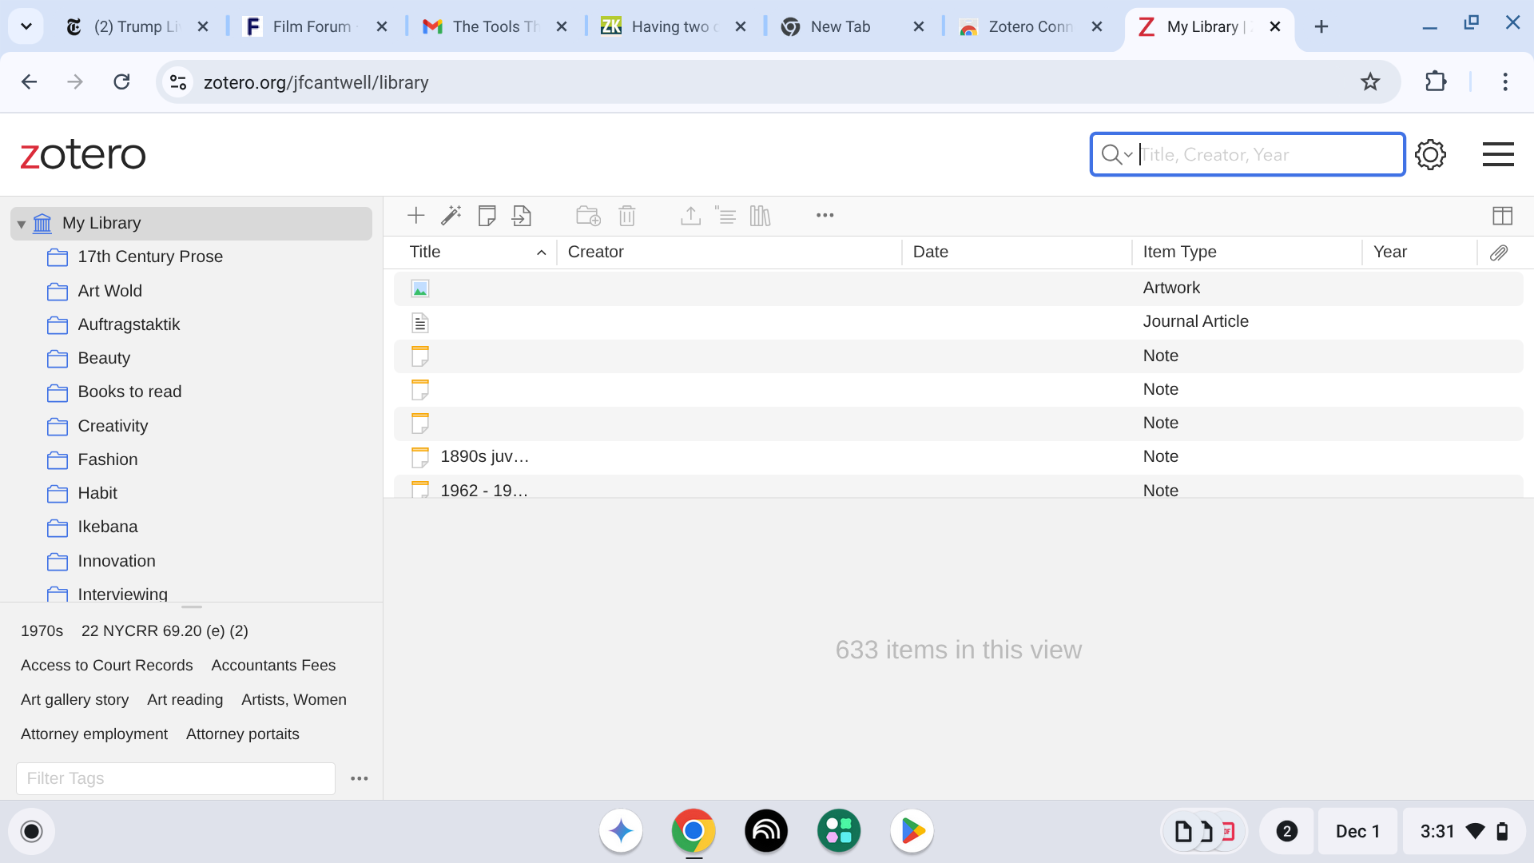Click Add By Identifier wand icon
The image size is (1534, 863).
[451, 216]
